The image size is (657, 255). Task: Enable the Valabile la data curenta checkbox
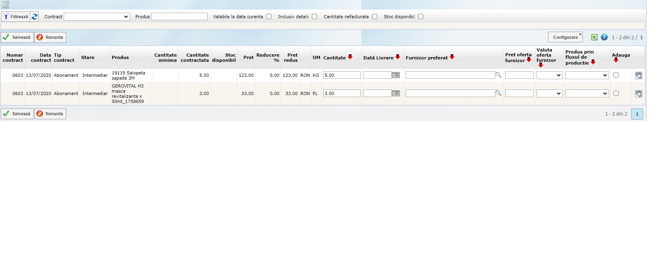pos(269,17)
